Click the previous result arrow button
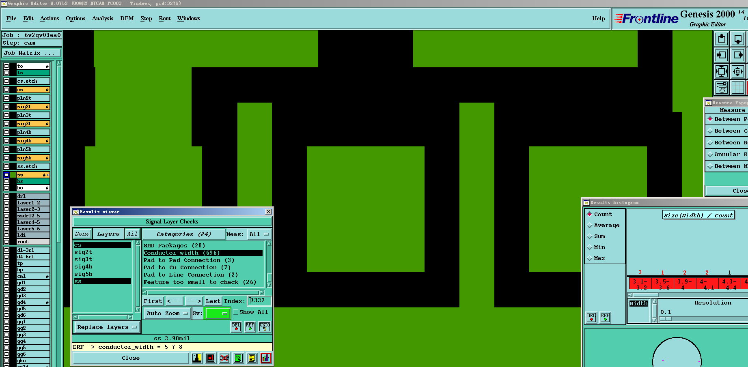Image resolution: width=748 pixels, height=367 pixels. (x=175, y=301)
